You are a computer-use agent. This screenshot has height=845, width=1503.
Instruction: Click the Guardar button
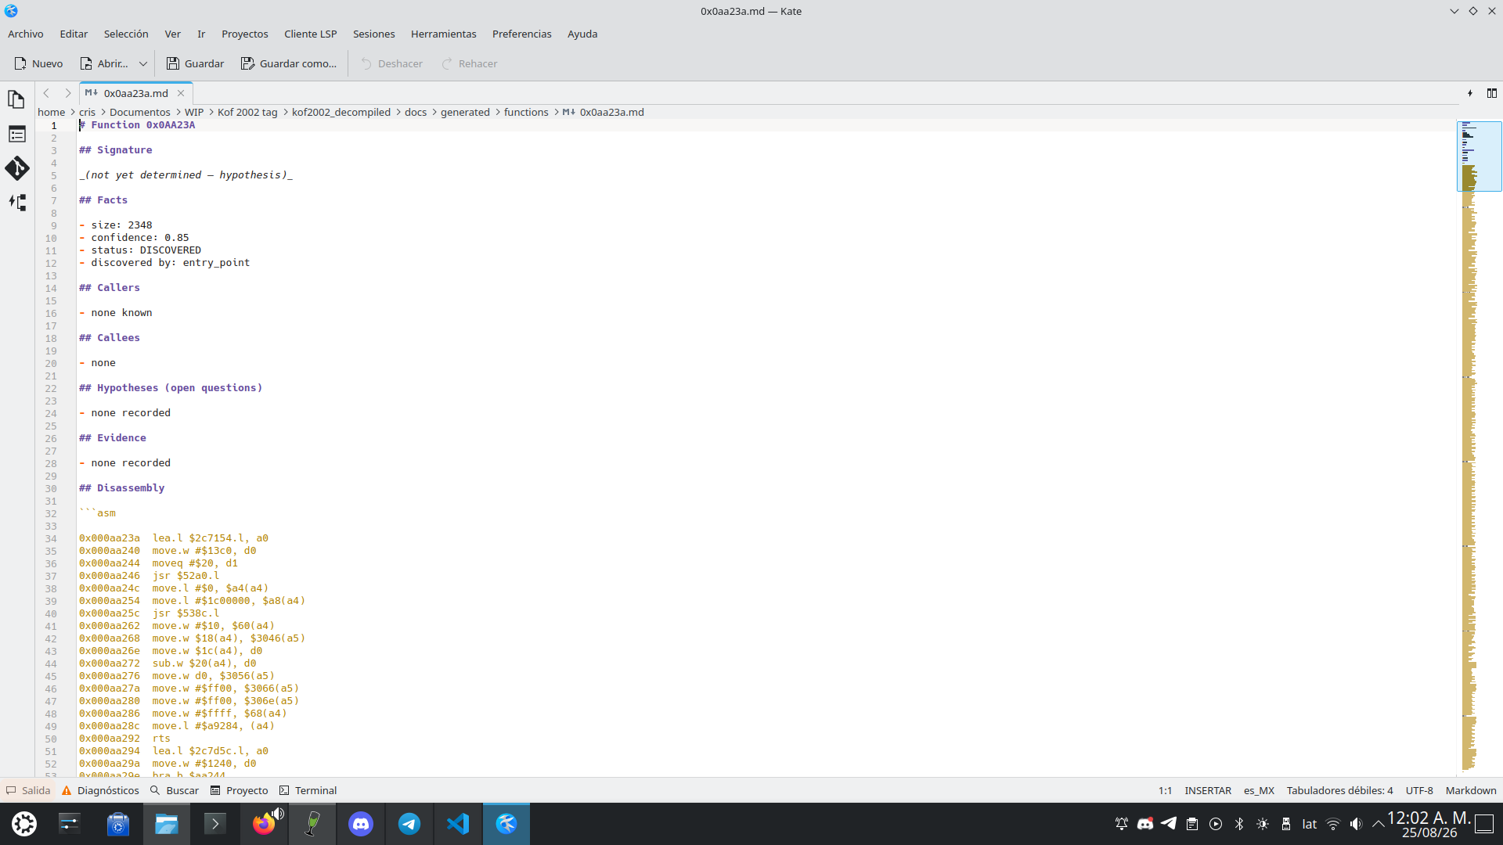(195, 63)
